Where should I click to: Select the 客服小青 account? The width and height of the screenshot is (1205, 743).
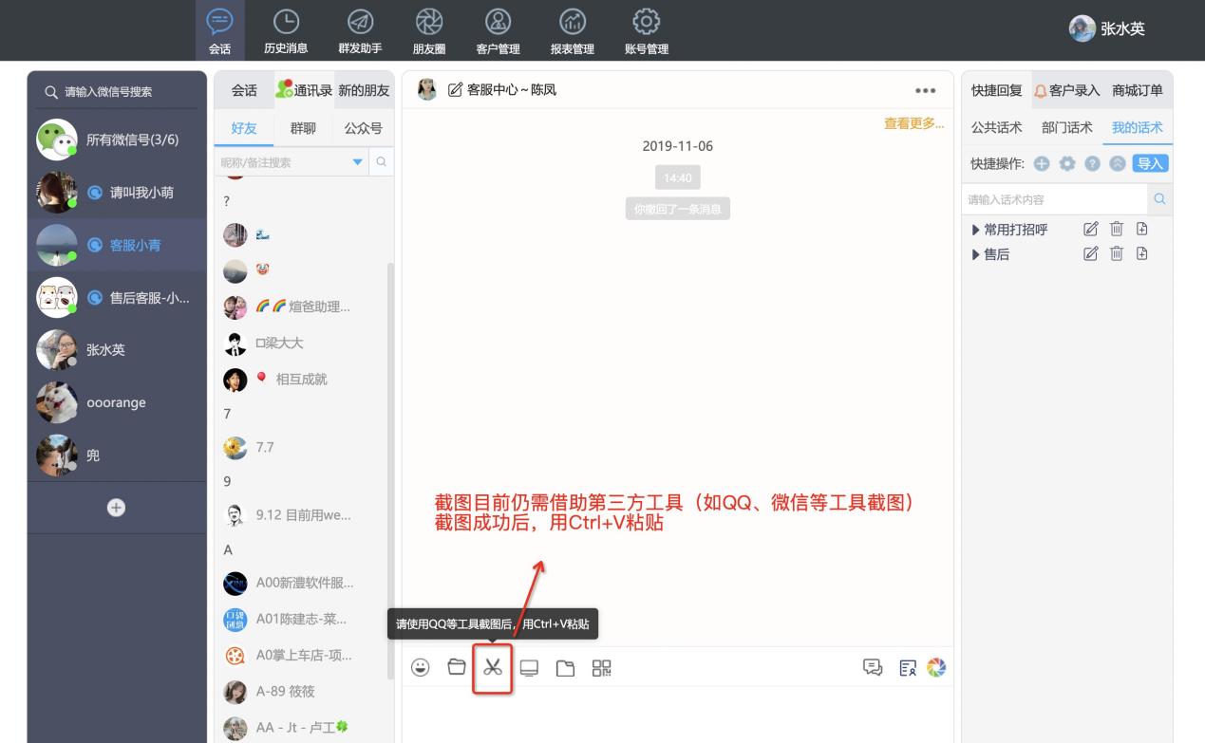(117, 245)
